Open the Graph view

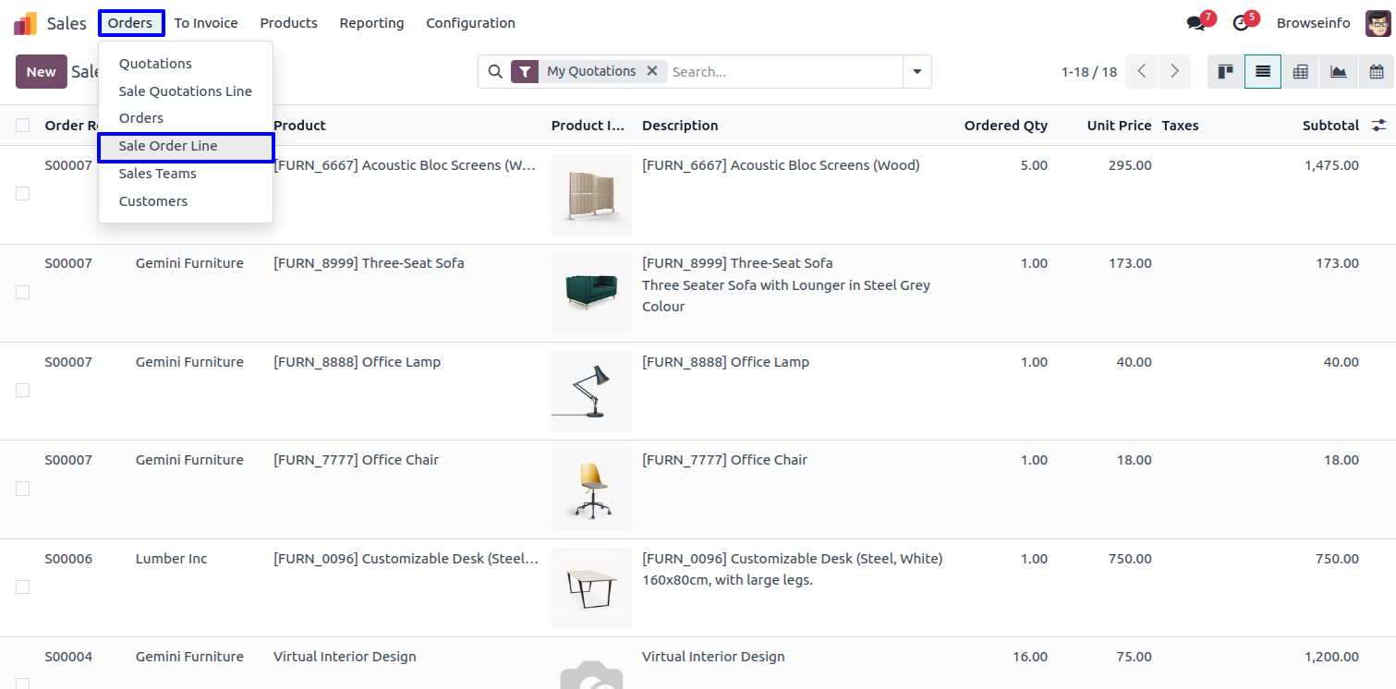tap(1338, 72)
